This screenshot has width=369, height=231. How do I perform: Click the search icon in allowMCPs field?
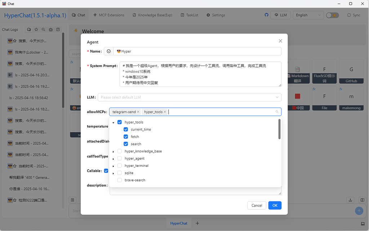pyautogui.click(x=277, y=112)
